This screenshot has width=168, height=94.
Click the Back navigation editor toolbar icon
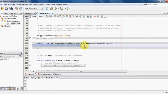click(x=50, y=16)
